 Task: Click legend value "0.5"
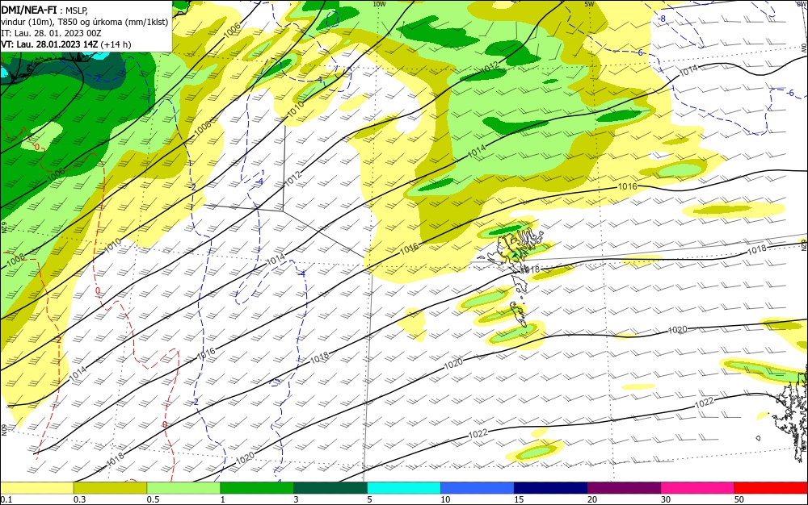click(x=153, y=499)
